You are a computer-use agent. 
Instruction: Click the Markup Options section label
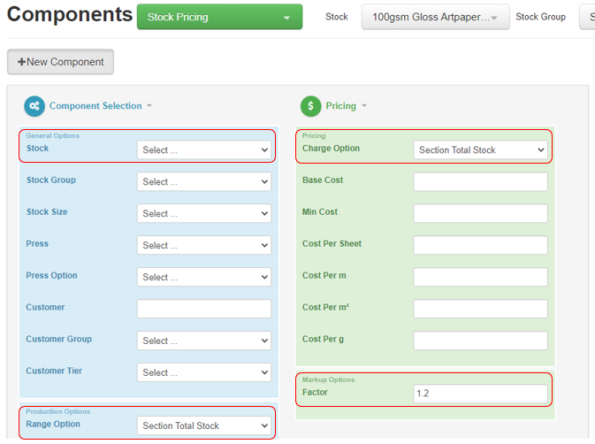328,379
